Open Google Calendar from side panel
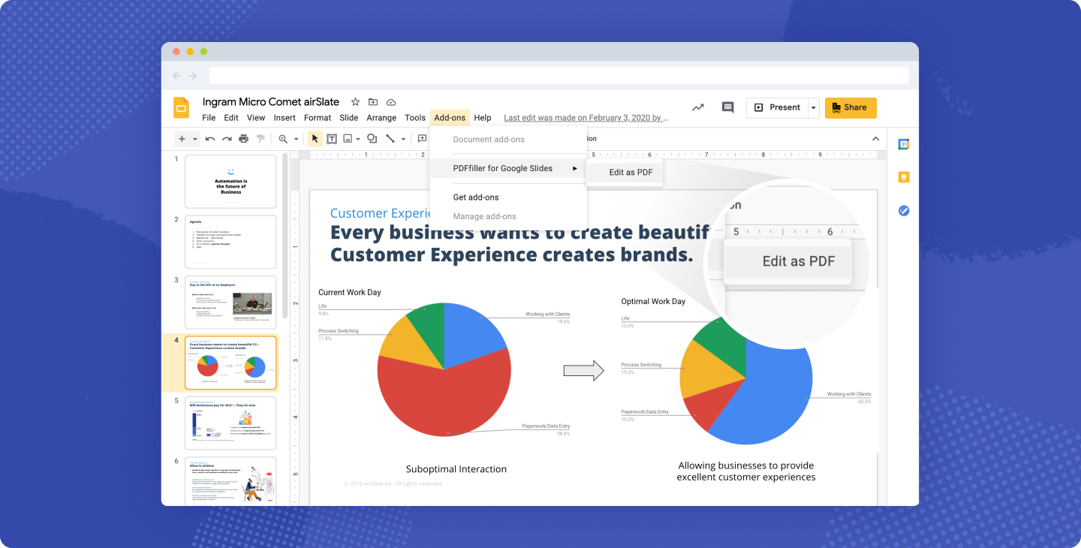The width and height of the screenshot is (1081, 548). (904, 144)
